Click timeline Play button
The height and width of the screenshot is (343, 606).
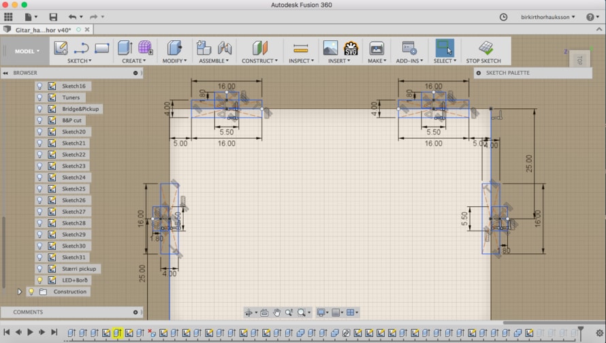pos(30,332)
